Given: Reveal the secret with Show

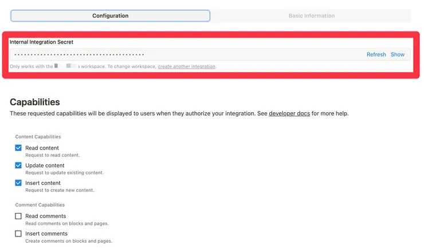Looking at the screenshot, I should coord(398,54).
